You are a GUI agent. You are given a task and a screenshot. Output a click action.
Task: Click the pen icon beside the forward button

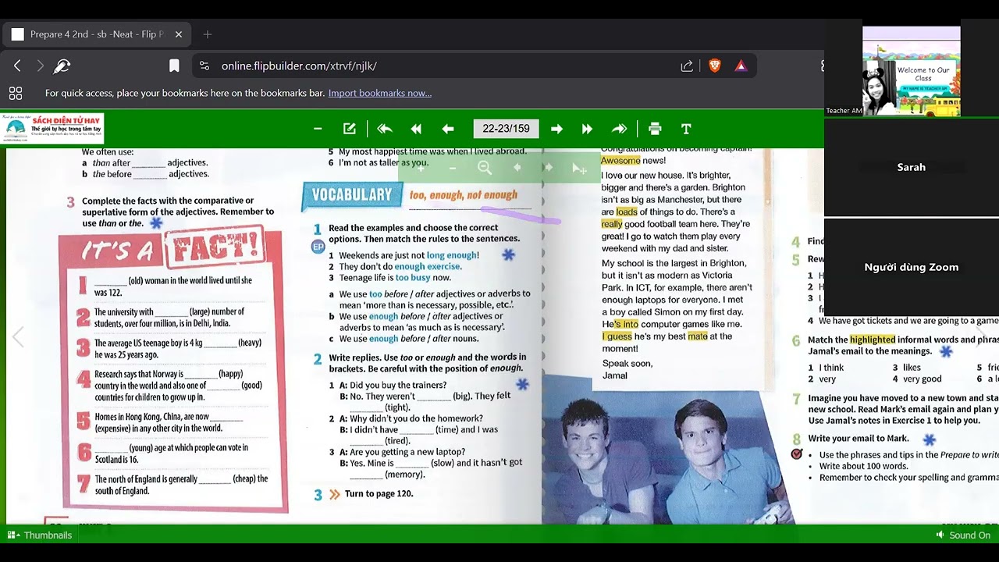[62, 66]
